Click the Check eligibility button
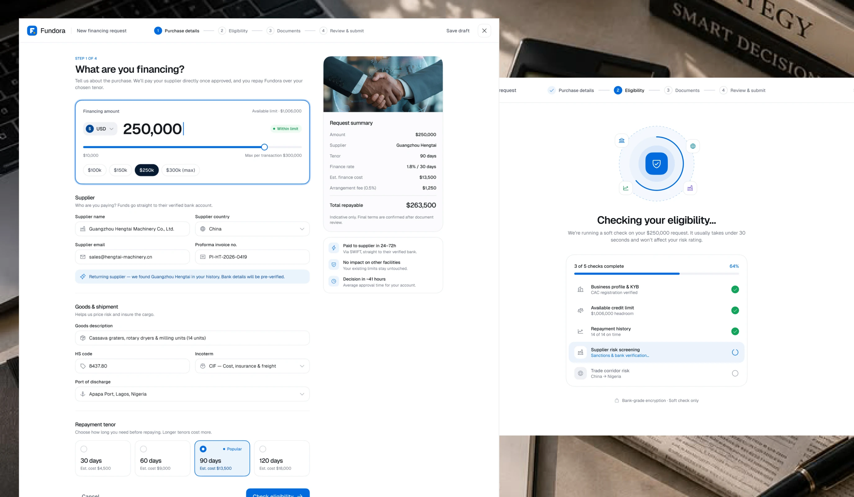Screen dimensions: 854x497 point(277,494)
